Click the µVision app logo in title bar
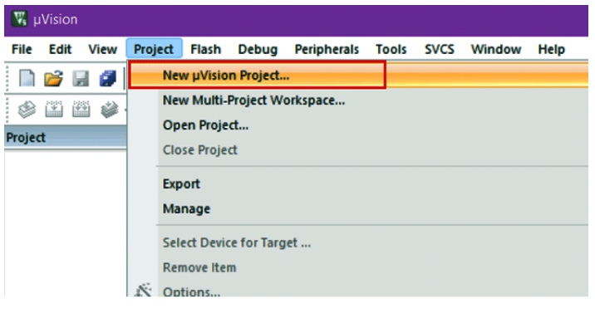 [x=20, y=19]
